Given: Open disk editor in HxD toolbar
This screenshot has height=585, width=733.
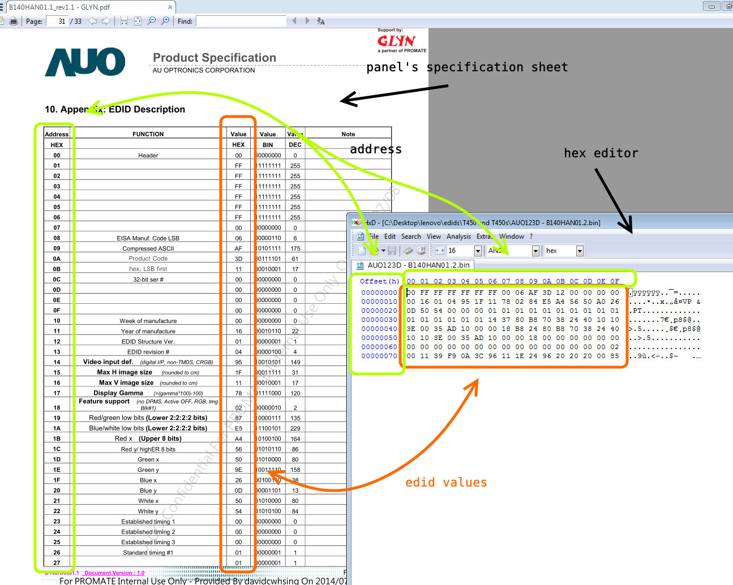Looking at the screenshot, I should tap(421, 251).
